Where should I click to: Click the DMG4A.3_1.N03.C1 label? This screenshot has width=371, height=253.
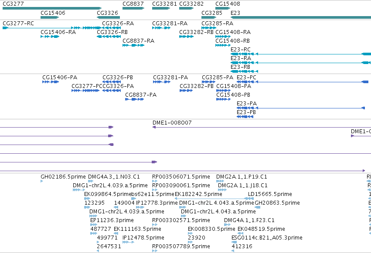[x=114, y=177]
